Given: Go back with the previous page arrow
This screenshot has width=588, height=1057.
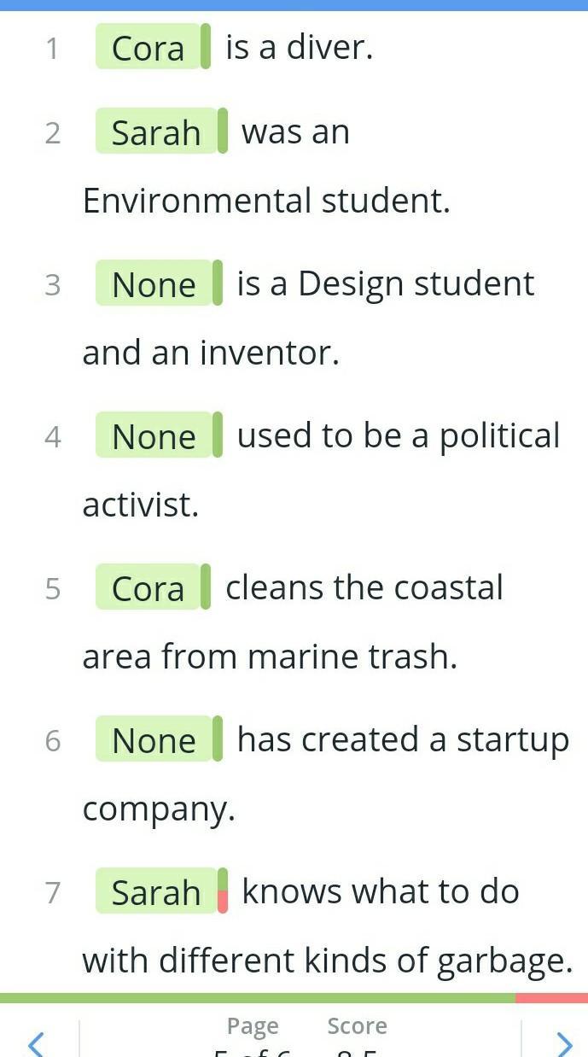Looking at the screenshot, I should [x=36, y=1042].
